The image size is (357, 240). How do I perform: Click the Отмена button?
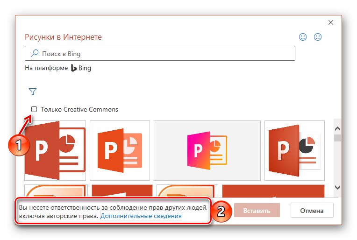point(312,211)
